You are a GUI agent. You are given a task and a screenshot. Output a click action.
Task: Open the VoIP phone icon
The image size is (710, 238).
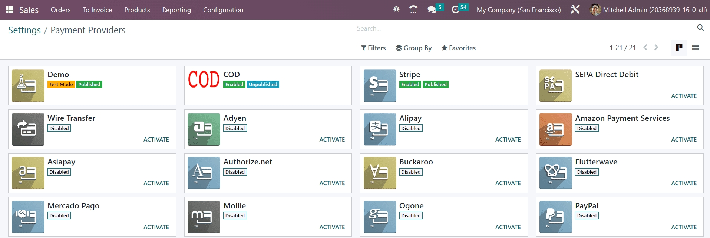413,10
